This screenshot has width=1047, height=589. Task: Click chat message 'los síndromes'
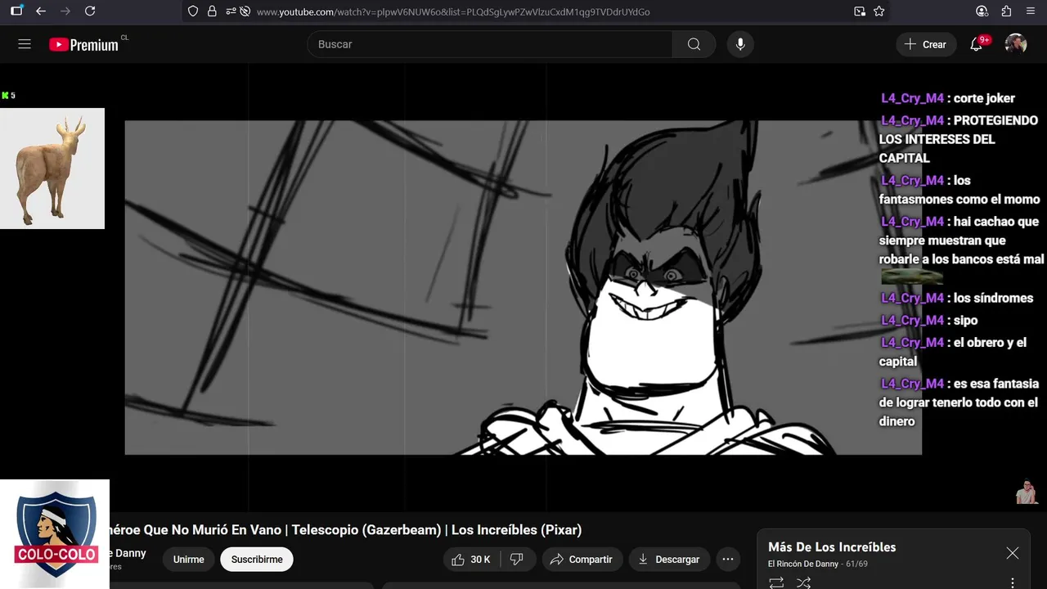tap(957, 298)
